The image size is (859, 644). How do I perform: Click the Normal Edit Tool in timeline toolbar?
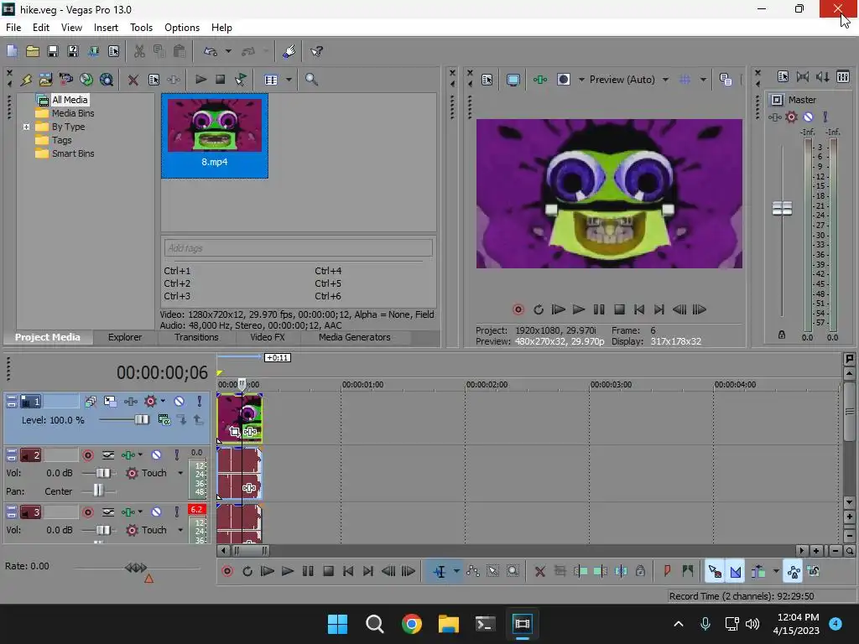click(440, 572)
